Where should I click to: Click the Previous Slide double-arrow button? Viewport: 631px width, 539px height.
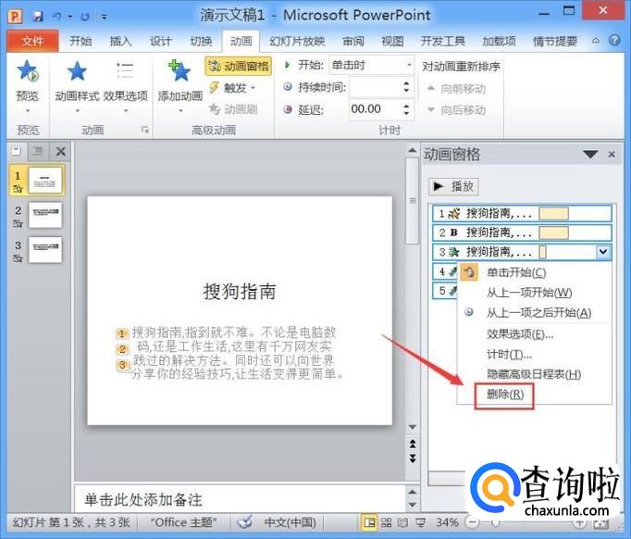(x=413, y=444)
